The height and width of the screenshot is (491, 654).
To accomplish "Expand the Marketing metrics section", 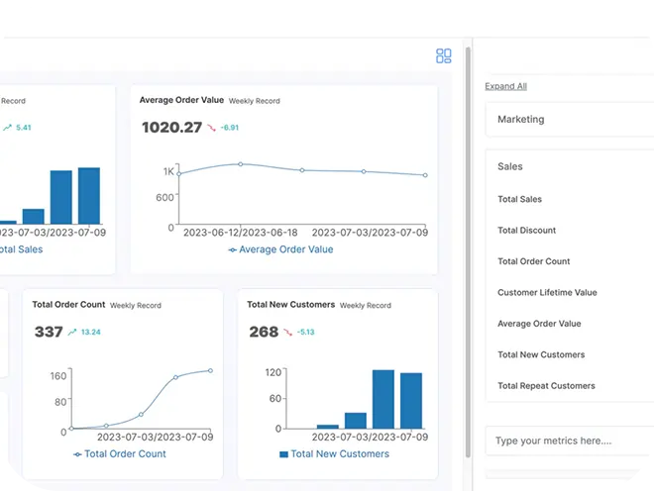I will pos(521,120).
